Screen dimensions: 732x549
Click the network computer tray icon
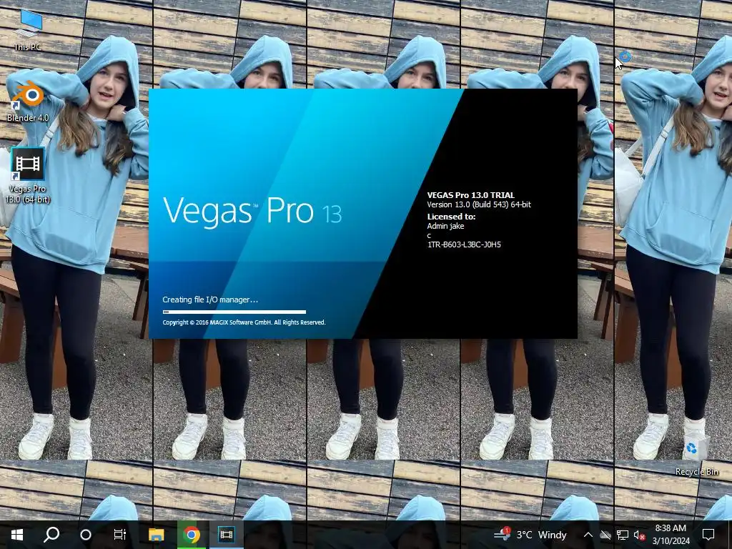click(623, 535)
